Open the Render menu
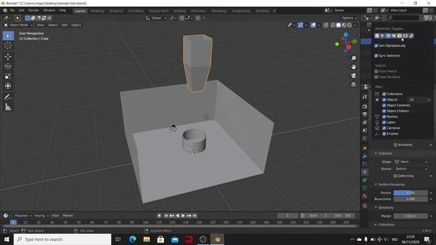Viewport: 436px width, 245px height. [33, 10]
